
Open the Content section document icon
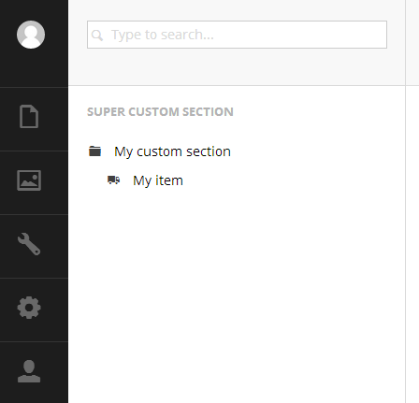coord(29,117)
